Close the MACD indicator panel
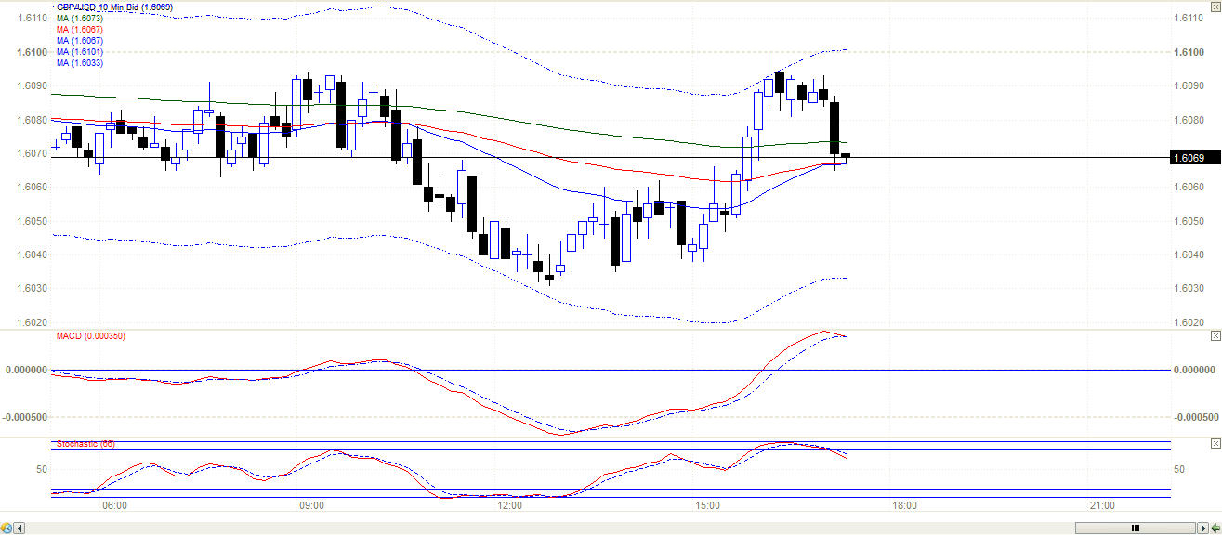Viewport: 1222px width, 535px height. click(x=1215, y=335)
